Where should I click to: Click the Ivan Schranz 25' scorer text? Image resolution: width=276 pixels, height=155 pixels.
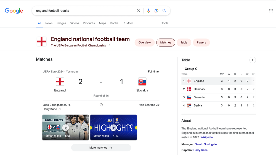click(149, 105)
